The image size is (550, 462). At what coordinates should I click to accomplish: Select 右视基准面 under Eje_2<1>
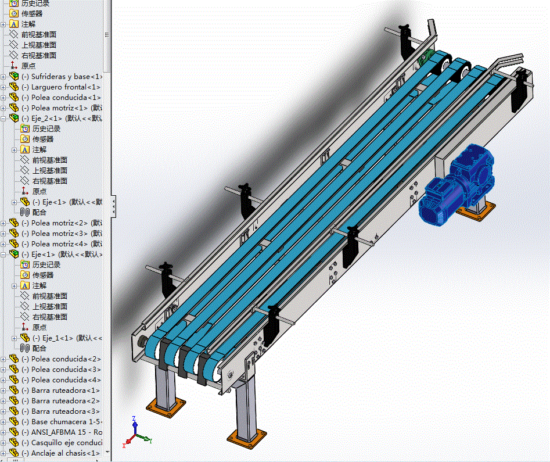pos(50,181)
